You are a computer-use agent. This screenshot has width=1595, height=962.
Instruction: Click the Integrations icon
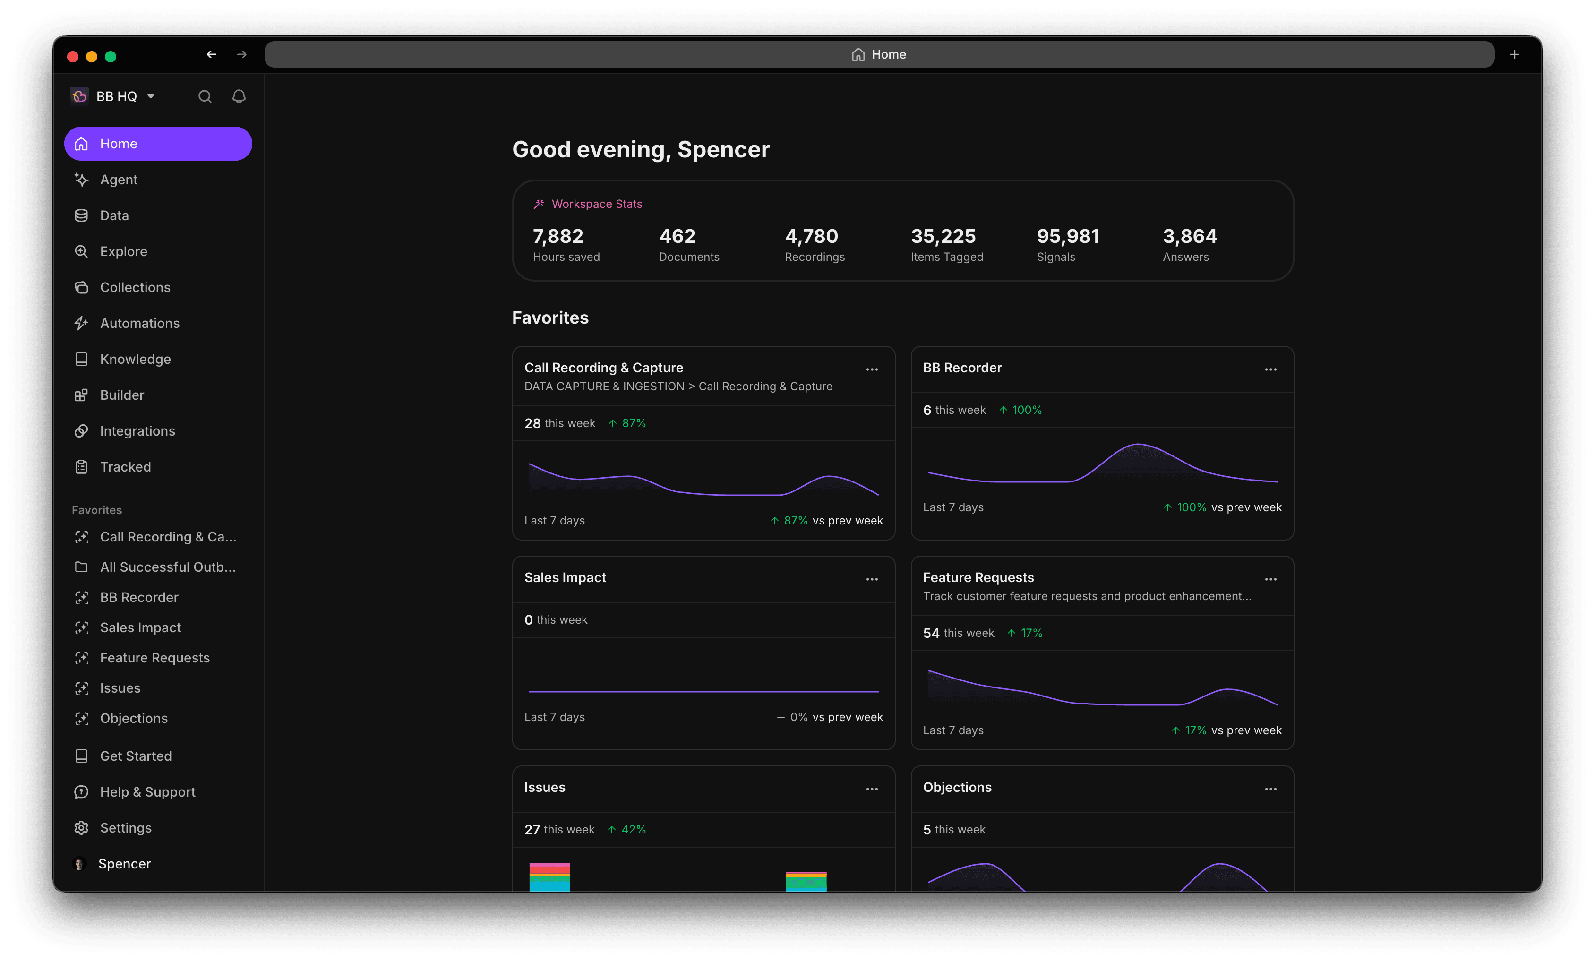81,431
